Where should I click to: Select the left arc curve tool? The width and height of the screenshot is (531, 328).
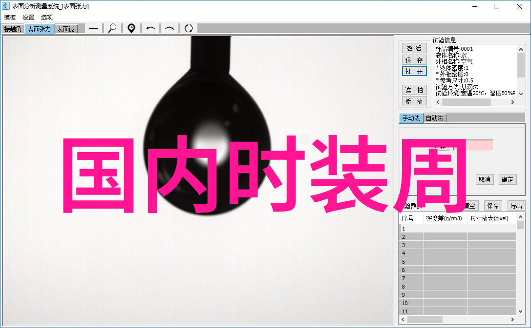tap(150, 29)
